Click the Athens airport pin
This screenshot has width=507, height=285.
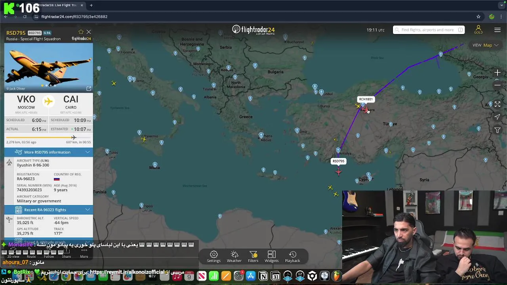click(261, 136)
